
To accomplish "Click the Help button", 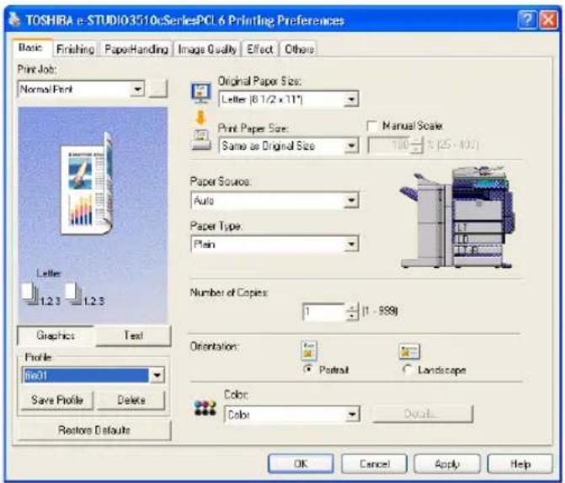I will [520, 464].
